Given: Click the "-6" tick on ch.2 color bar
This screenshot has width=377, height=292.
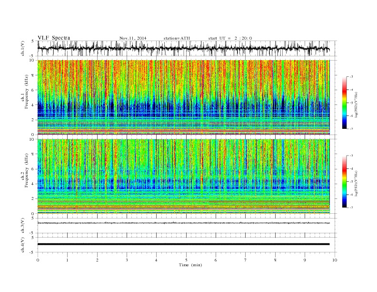Looking at the screenshot, I should tap(351, 195).
